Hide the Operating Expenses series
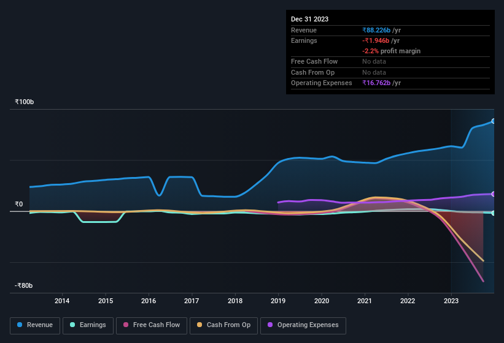 303,325
